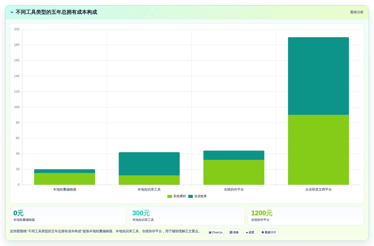Open the 0元 本地轻量编辑器 card

tap(68, 216)
